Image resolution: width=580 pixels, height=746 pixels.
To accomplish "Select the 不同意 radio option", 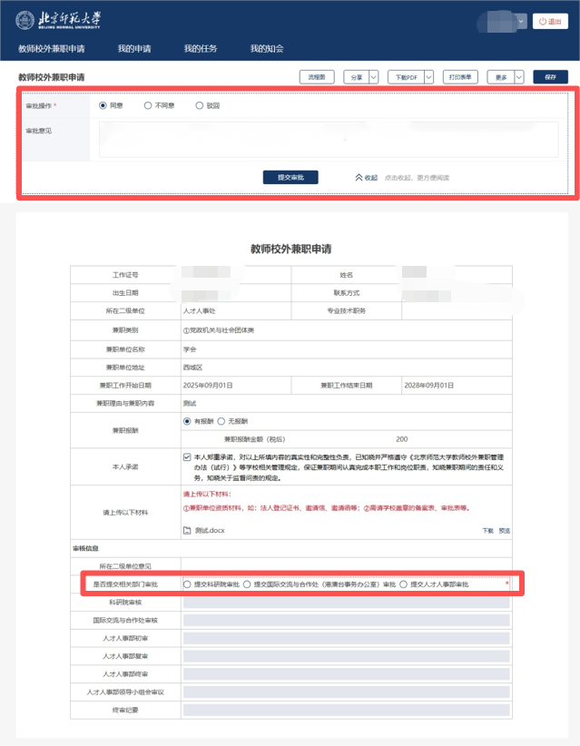I will tap(148, 105).
